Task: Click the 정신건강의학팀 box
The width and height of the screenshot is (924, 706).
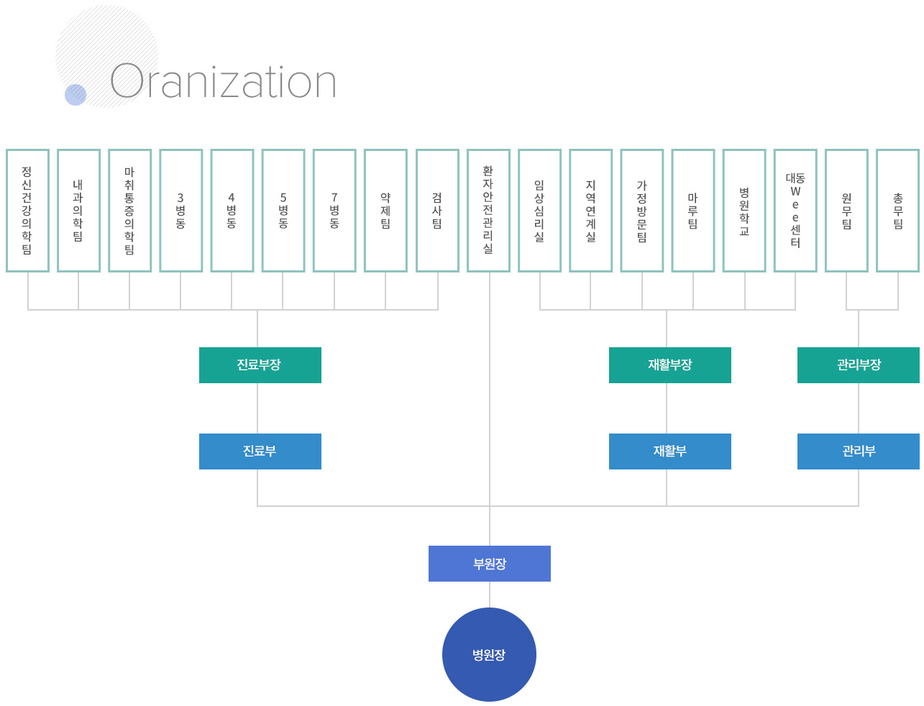Action: coord(27,211)
